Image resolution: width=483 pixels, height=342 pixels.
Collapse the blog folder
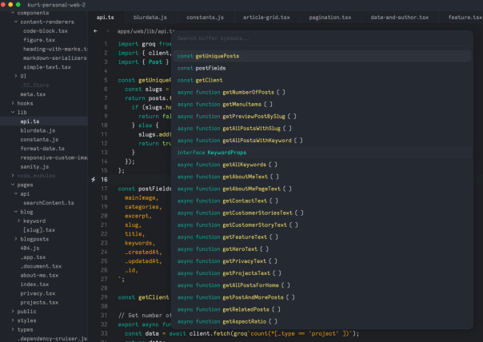(x=16, y=212)
